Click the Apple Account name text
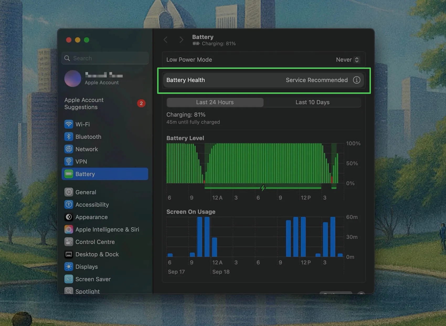The image size is (446, 326). coord(104,75)
